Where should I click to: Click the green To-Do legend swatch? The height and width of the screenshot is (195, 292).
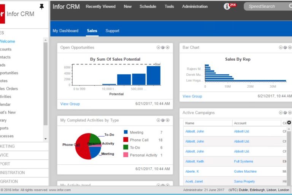(x=126, y=147)
